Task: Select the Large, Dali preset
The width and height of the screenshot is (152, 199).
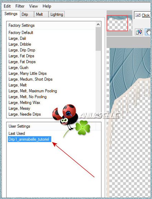Action: point(17,38)
